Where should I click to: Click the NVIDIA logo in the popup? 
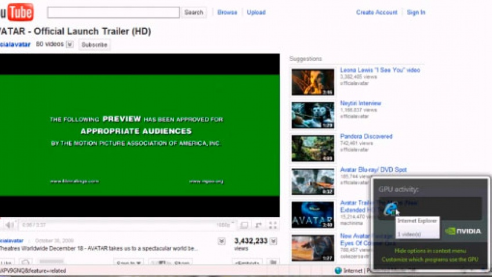click(463, 231)
